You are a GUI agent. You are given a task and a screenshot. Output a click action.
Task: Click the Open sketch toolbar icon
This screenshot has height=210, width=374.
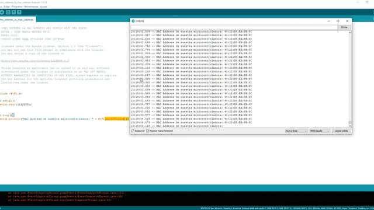(x=13, y=12)
